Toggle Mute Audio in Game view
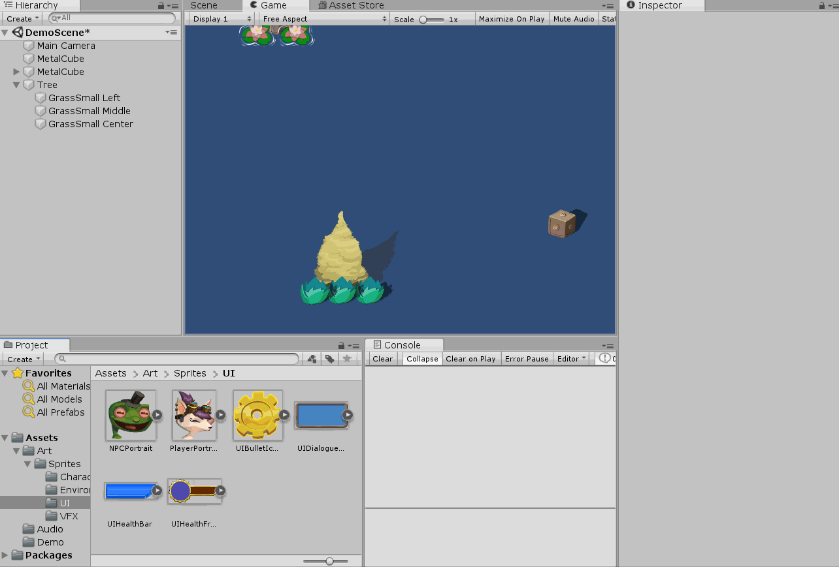The width and height of the screenshot is (839, 567). click(x=574, y=19)
